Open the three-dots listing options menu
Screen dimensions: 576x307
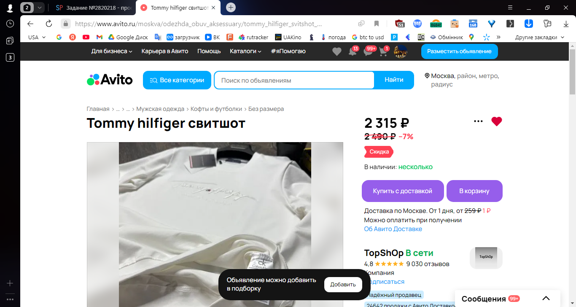coord(478,121)
